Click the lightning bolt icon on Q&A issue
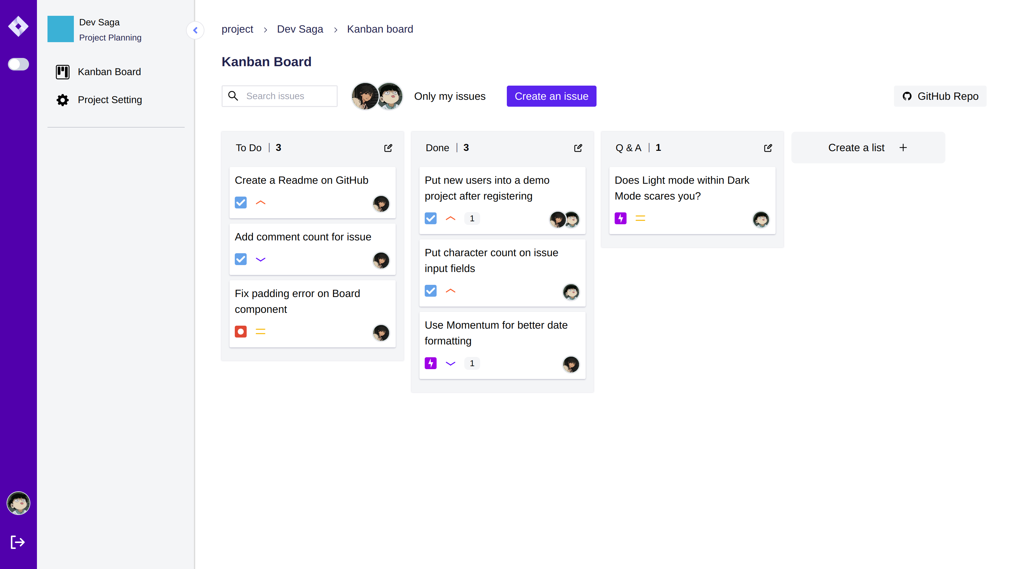Image resolution: width=1013 pixels, height=569 pixels. pos(621,218)
